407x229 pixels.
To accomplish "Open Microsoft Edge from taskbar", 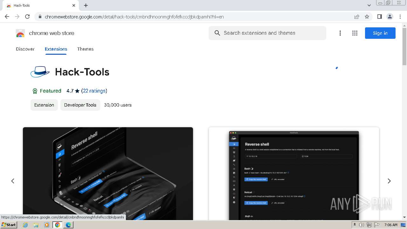I will click(68, 225).
